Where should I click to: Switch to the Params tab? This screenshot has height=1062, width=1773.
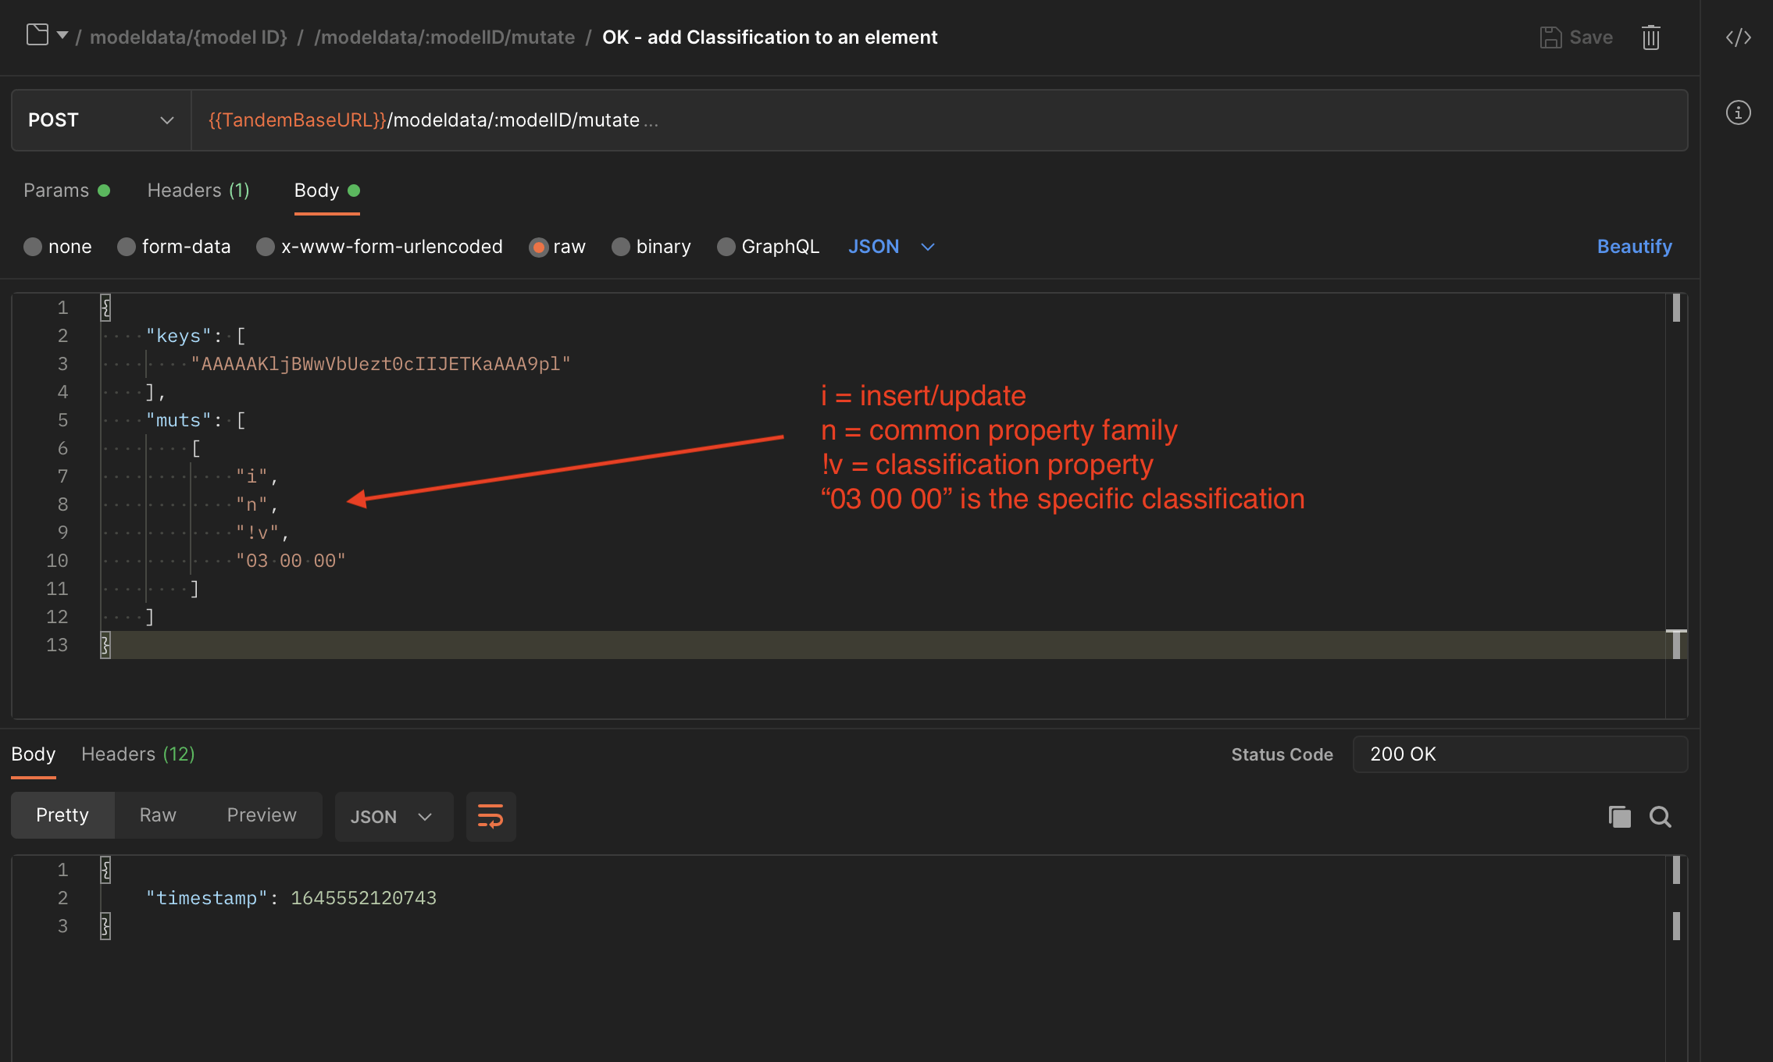[66, 191]
